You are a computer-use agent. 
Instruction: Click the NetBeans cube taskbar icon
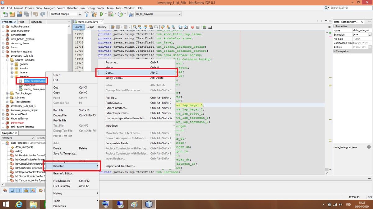pyautogui.click(x=149, y=204)
